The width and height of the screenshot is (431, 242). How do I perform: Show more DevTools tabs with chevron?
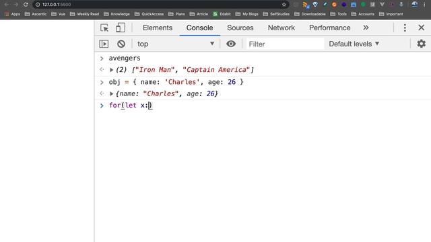366,28
